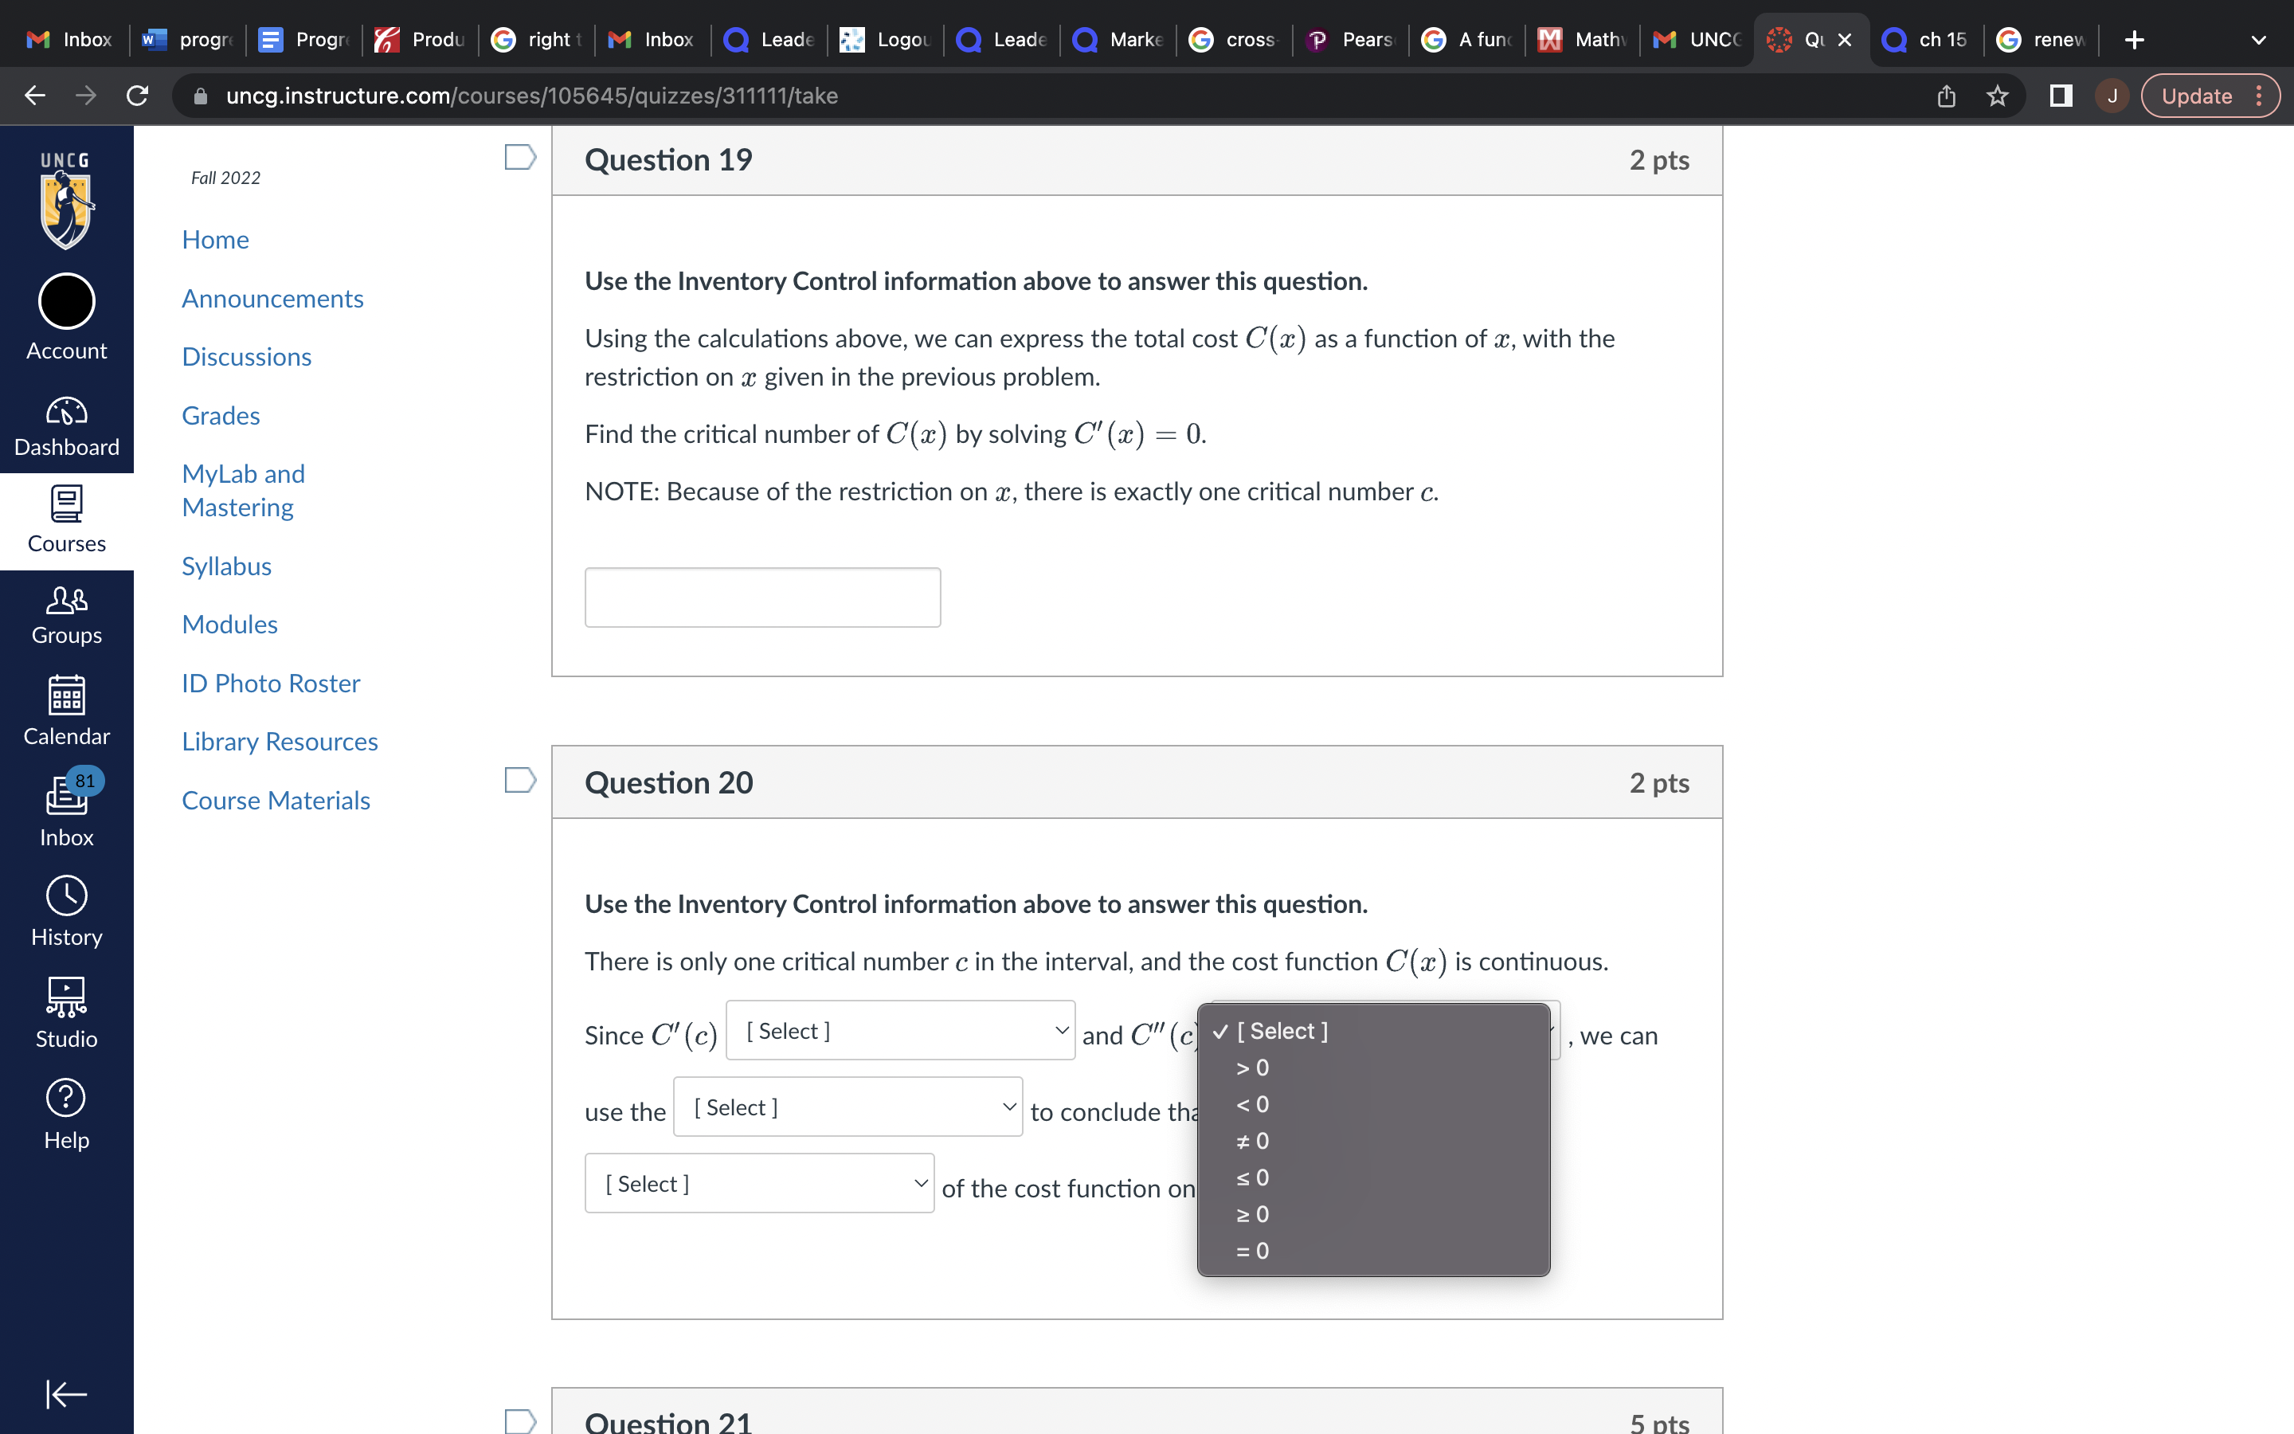Open the Grades course link
Screen dimensions: 2294x1434
pos(221,415)
